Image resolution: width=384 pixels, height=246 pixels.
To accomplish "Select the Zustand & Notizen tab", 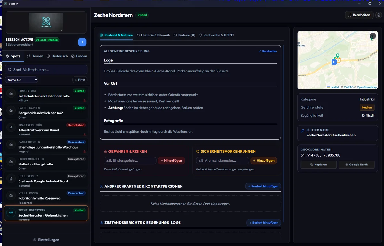I will pyautogui.click(x=116, y=35).
